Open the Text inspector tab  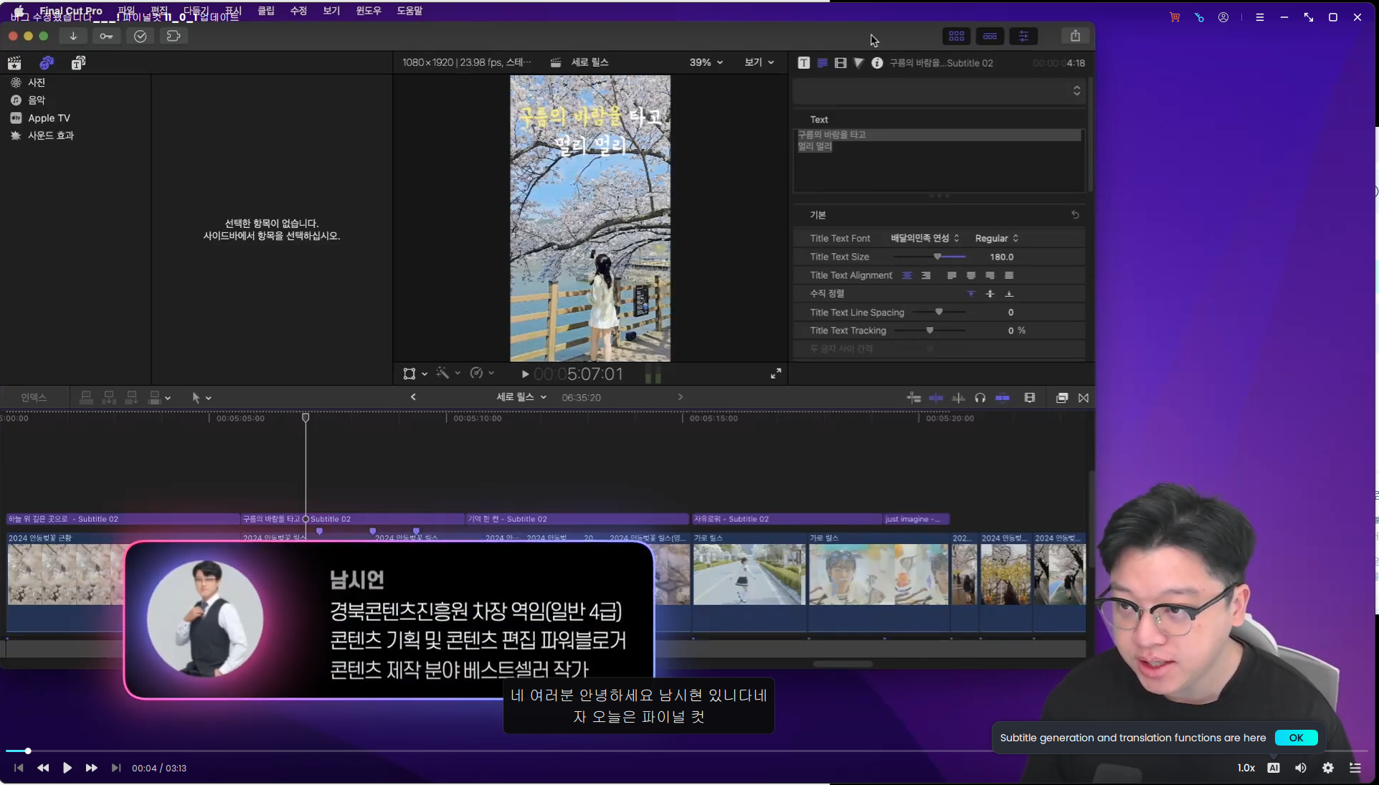(x=822, y=63)
